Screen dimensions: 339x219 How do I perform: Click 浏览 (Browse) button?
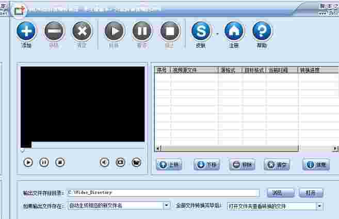pos(280,193)
